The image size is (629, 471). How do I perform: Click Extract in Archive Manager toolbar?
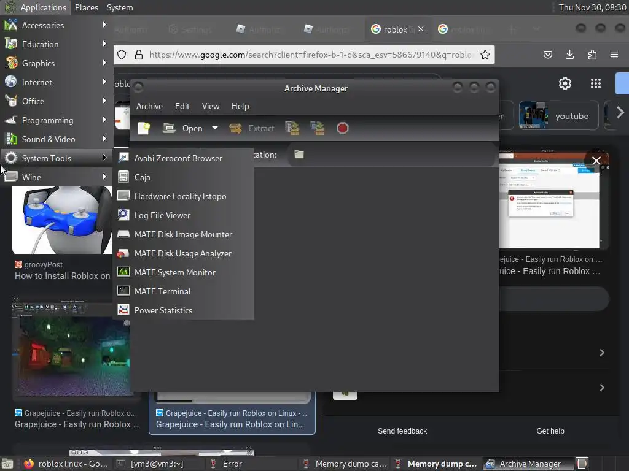click(251, 128)
